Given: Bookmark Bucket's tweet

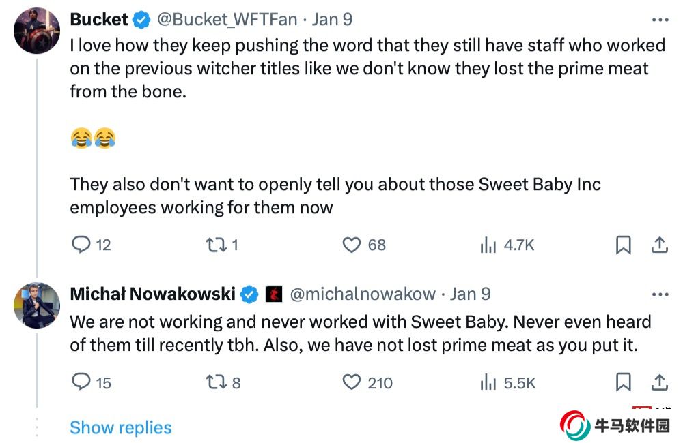Looking at the screenshot, I should point(623,245).
